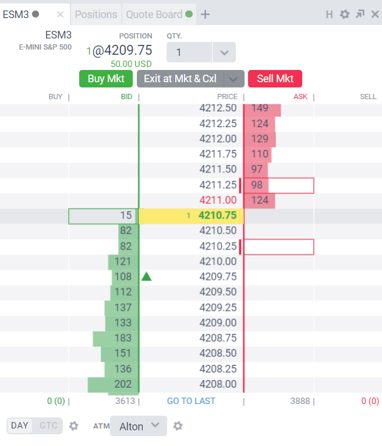Add a new tab with plus icon
This screenshot has width=382, height=446.
coord(205,14)
